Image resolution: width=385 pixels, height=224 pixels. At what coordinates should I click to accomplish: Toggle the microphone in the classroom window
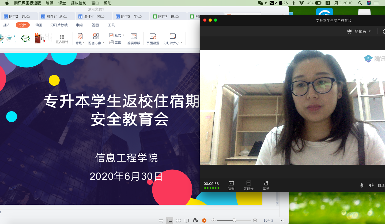click(362, 185)
